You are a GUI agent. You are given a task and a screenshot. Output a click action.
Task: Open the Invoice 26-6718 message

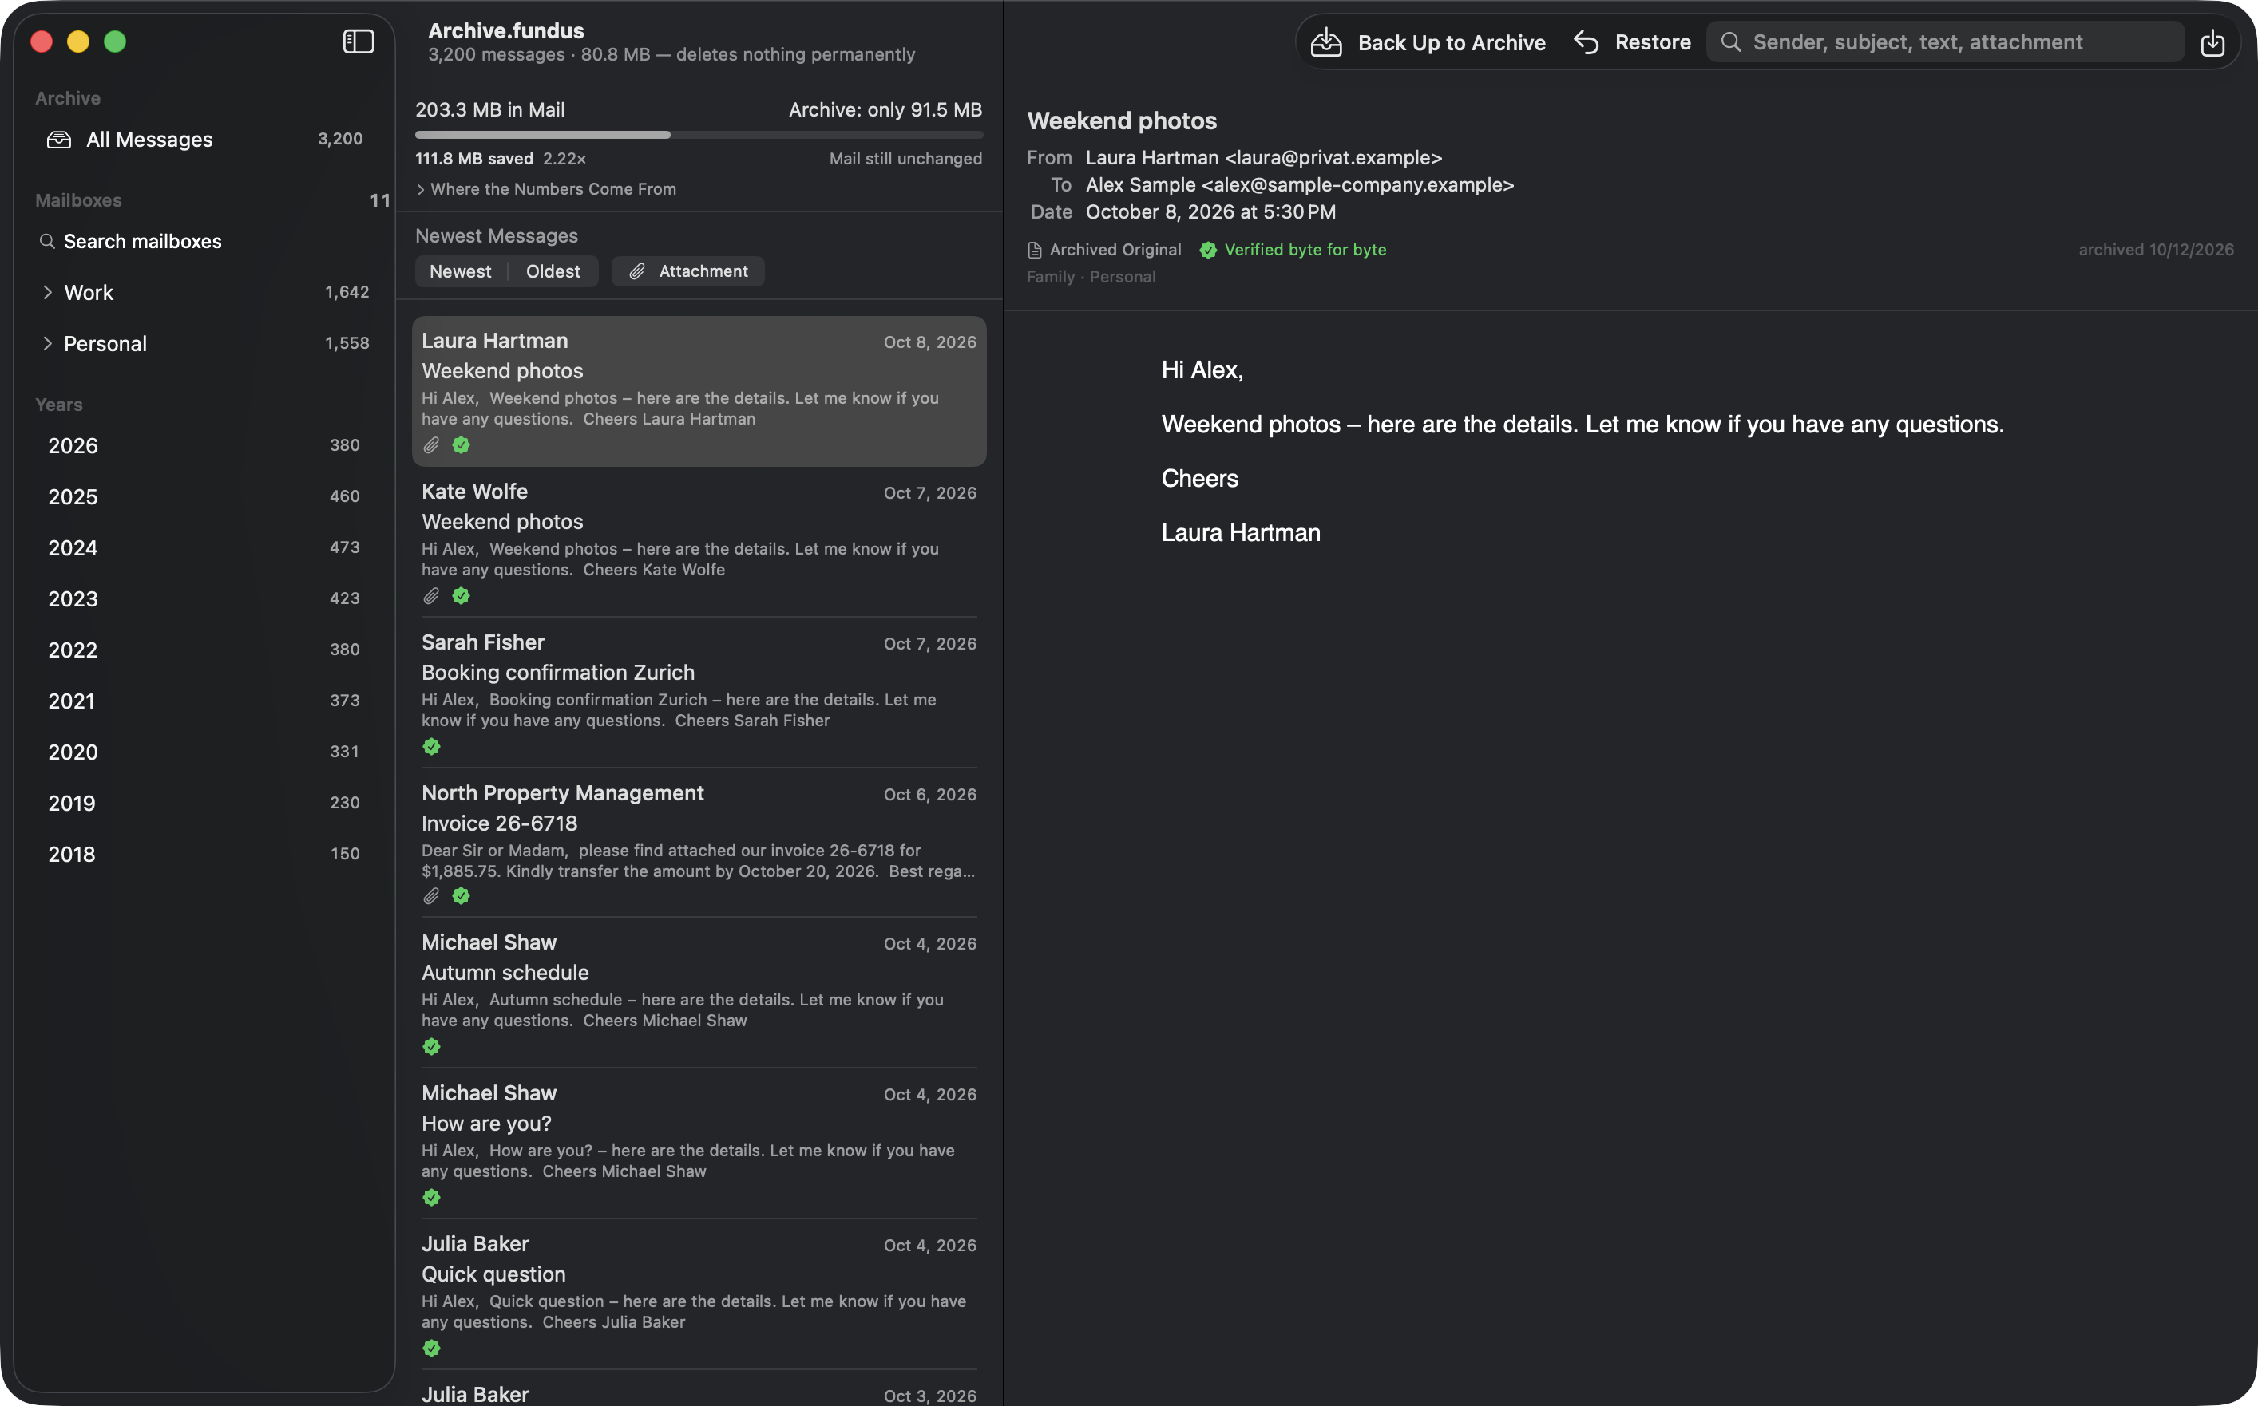699,843
